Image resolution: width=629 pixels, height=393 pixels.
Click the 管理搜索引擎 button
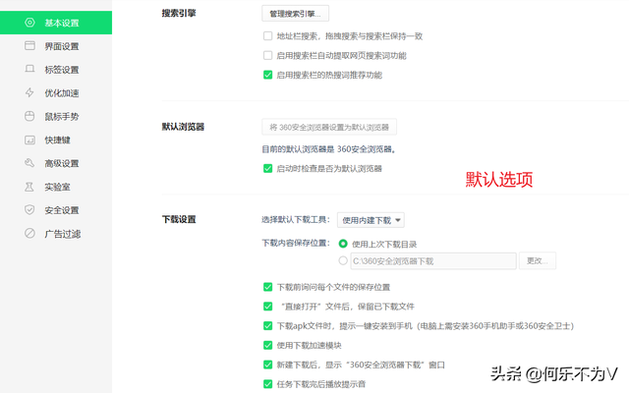295,14
